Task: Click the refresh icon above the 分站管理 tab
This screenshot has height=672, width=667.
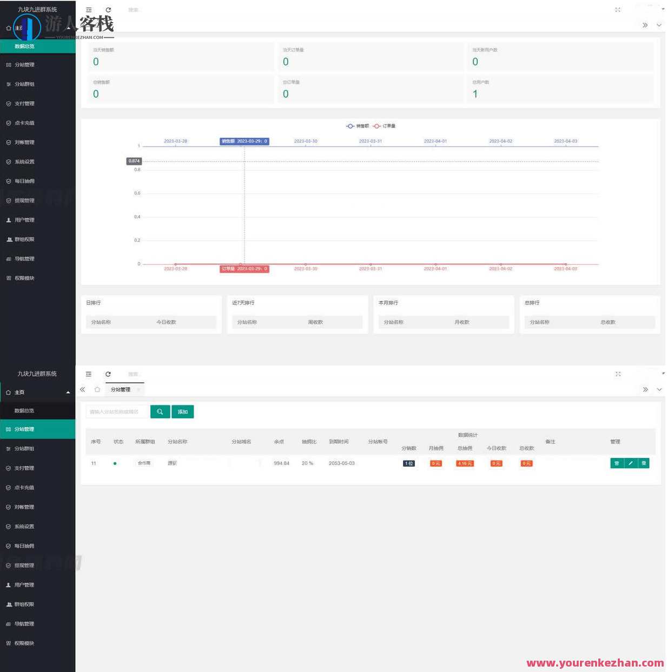Action: 108,374
